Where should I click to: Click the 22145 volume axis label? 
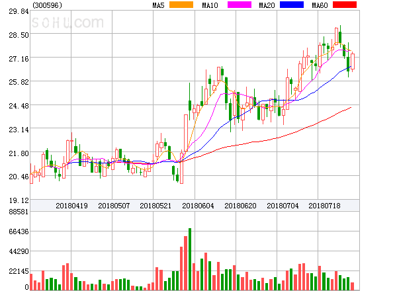[19, 272]
